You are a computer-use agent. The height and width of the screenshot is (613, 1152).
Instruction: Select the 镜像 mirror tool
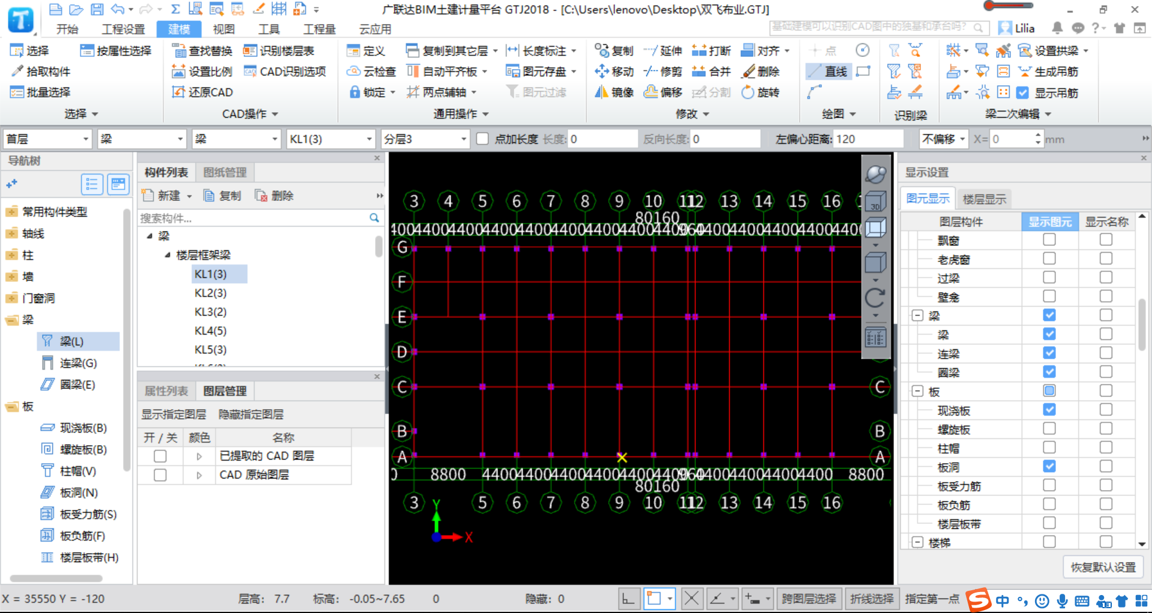pos(614,92)
